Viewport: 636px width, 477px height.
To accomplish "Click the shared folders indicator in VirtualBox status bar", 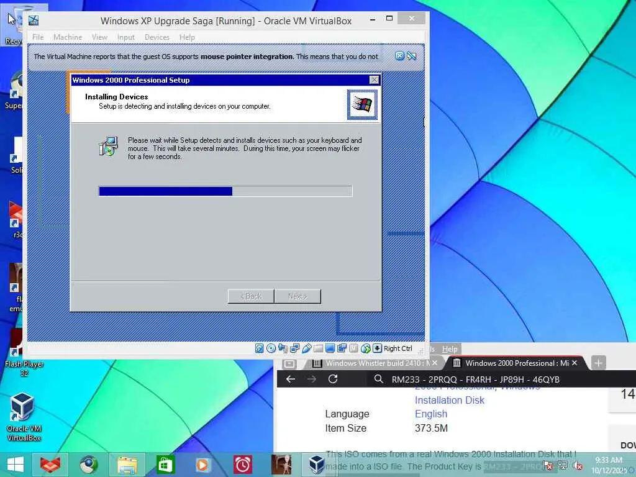I will (x=319, y=348).
